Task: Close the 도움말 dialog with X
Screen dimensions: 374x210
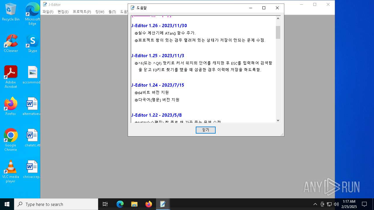Action: coord(277,8)
